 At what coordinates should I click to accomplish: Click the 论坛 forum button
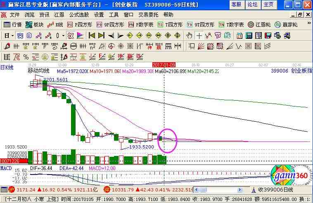coord(252,5)
